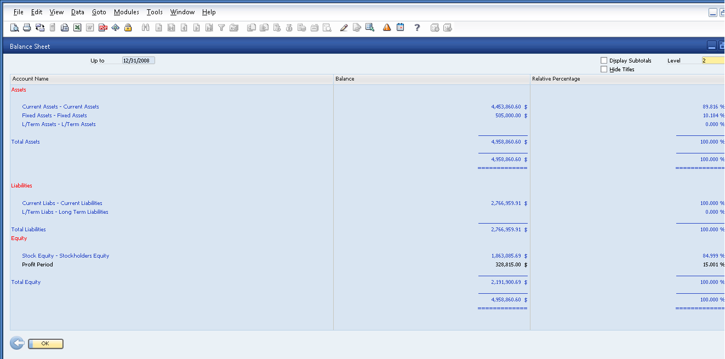Export the report to PDF

pos(103,27)
